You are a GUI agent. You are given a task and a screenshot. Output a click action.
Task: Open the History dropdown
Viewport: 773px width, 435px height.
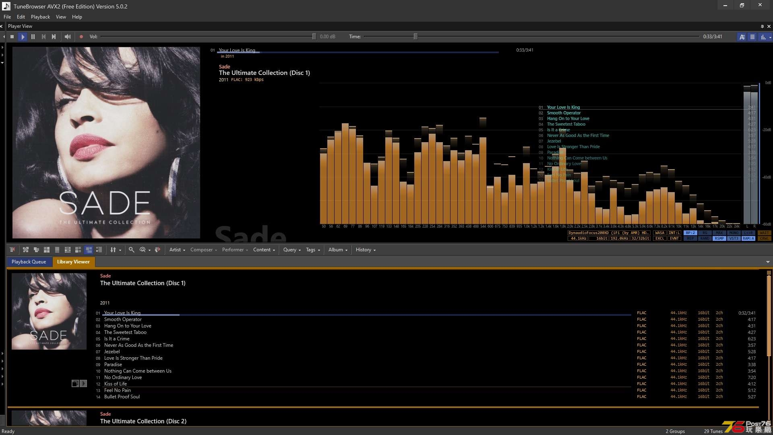366,250
